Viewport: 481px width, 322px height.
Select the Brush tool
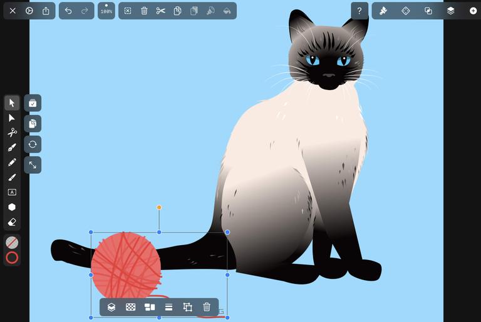[12, 178]
